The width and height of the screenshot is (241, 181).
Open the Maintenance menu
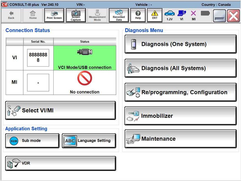coord(181,139)
